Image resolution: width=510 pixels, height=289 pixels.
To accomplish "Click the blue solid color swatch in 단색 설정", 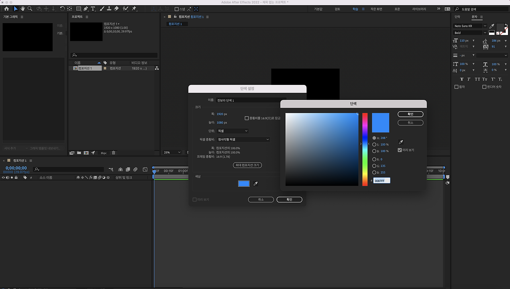I will point(244,183).
